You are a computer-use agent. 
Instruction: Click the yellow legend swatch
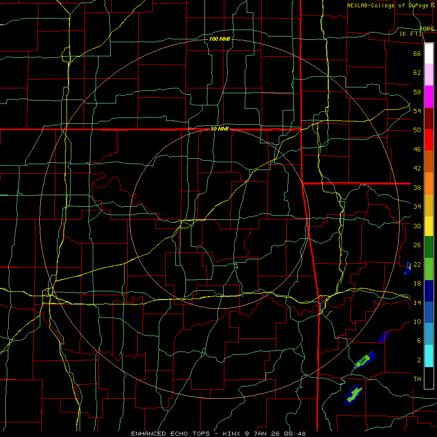[x=429, y=226]
